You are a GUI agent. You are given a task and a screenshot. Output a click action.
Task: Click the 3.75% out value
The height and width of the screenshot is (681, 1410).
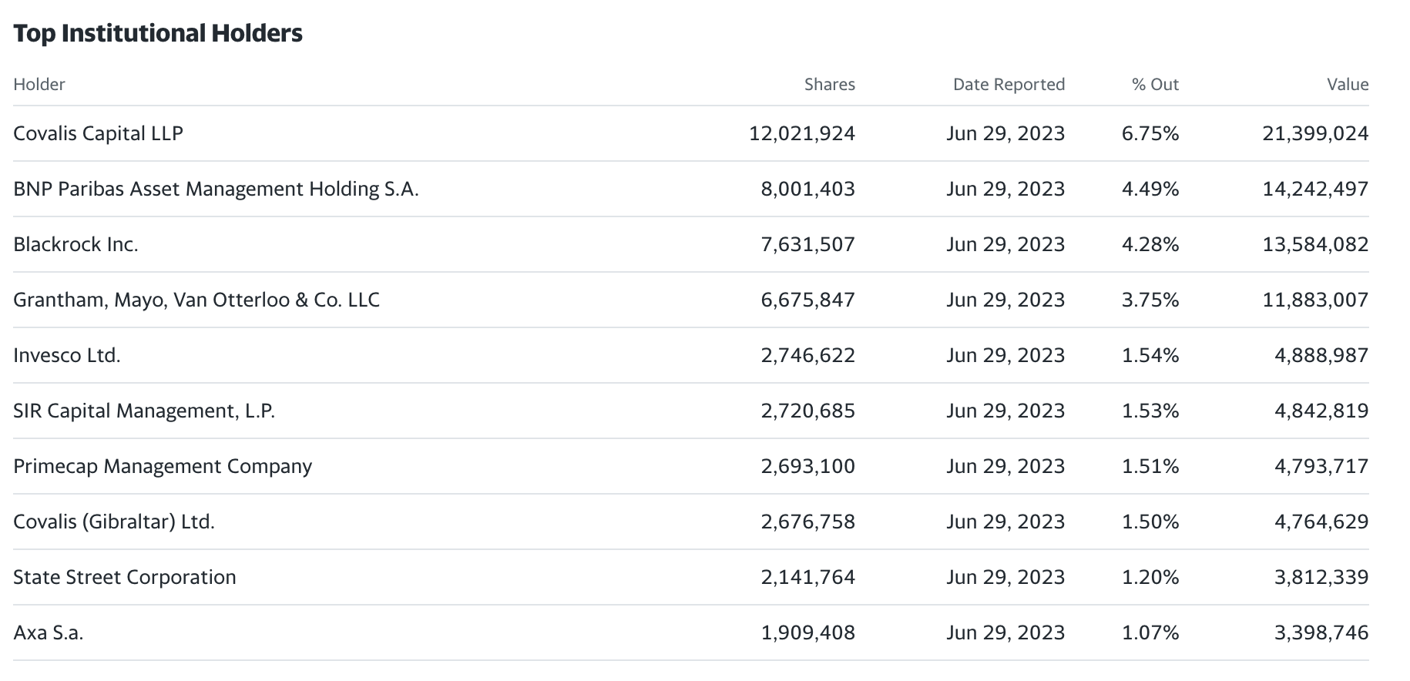(x=1150, y=300)
